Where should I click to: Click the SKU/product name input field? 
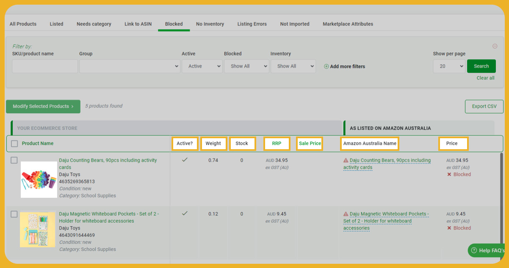coord(45,66)
